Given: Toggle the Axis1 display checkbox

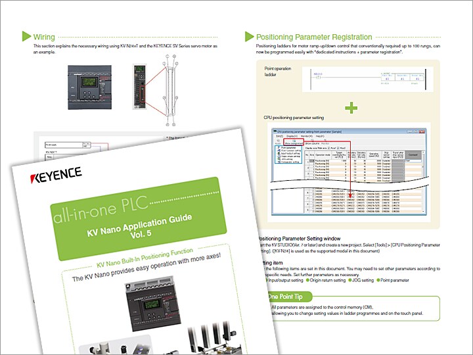Looking at the screenshot, I should click(x=329, y=148).
